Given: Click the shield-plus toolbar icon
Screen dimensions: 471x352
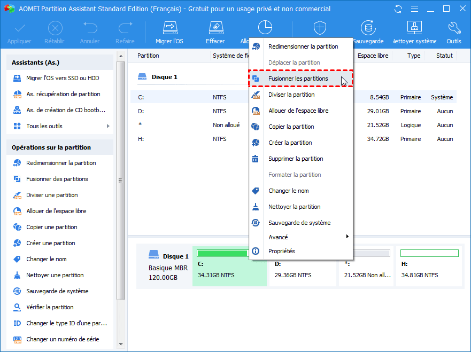Looking at the screenshot, I should coord(320,28).
